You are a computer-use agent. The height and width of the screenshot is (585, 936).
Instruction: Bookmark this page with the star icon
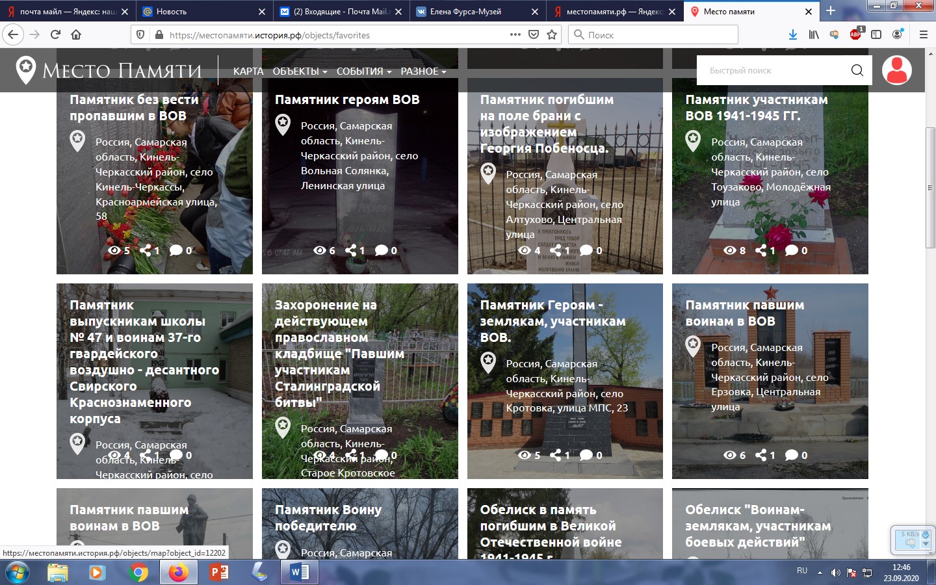coord(552,35)
